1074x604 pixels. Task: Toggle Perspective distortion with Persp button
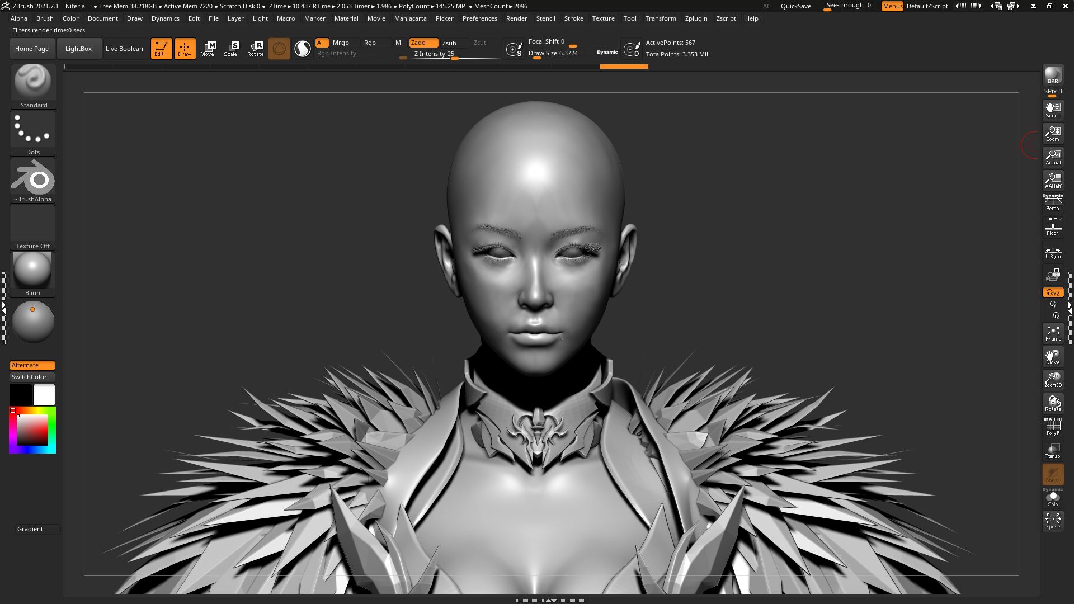coord(1053,204)
